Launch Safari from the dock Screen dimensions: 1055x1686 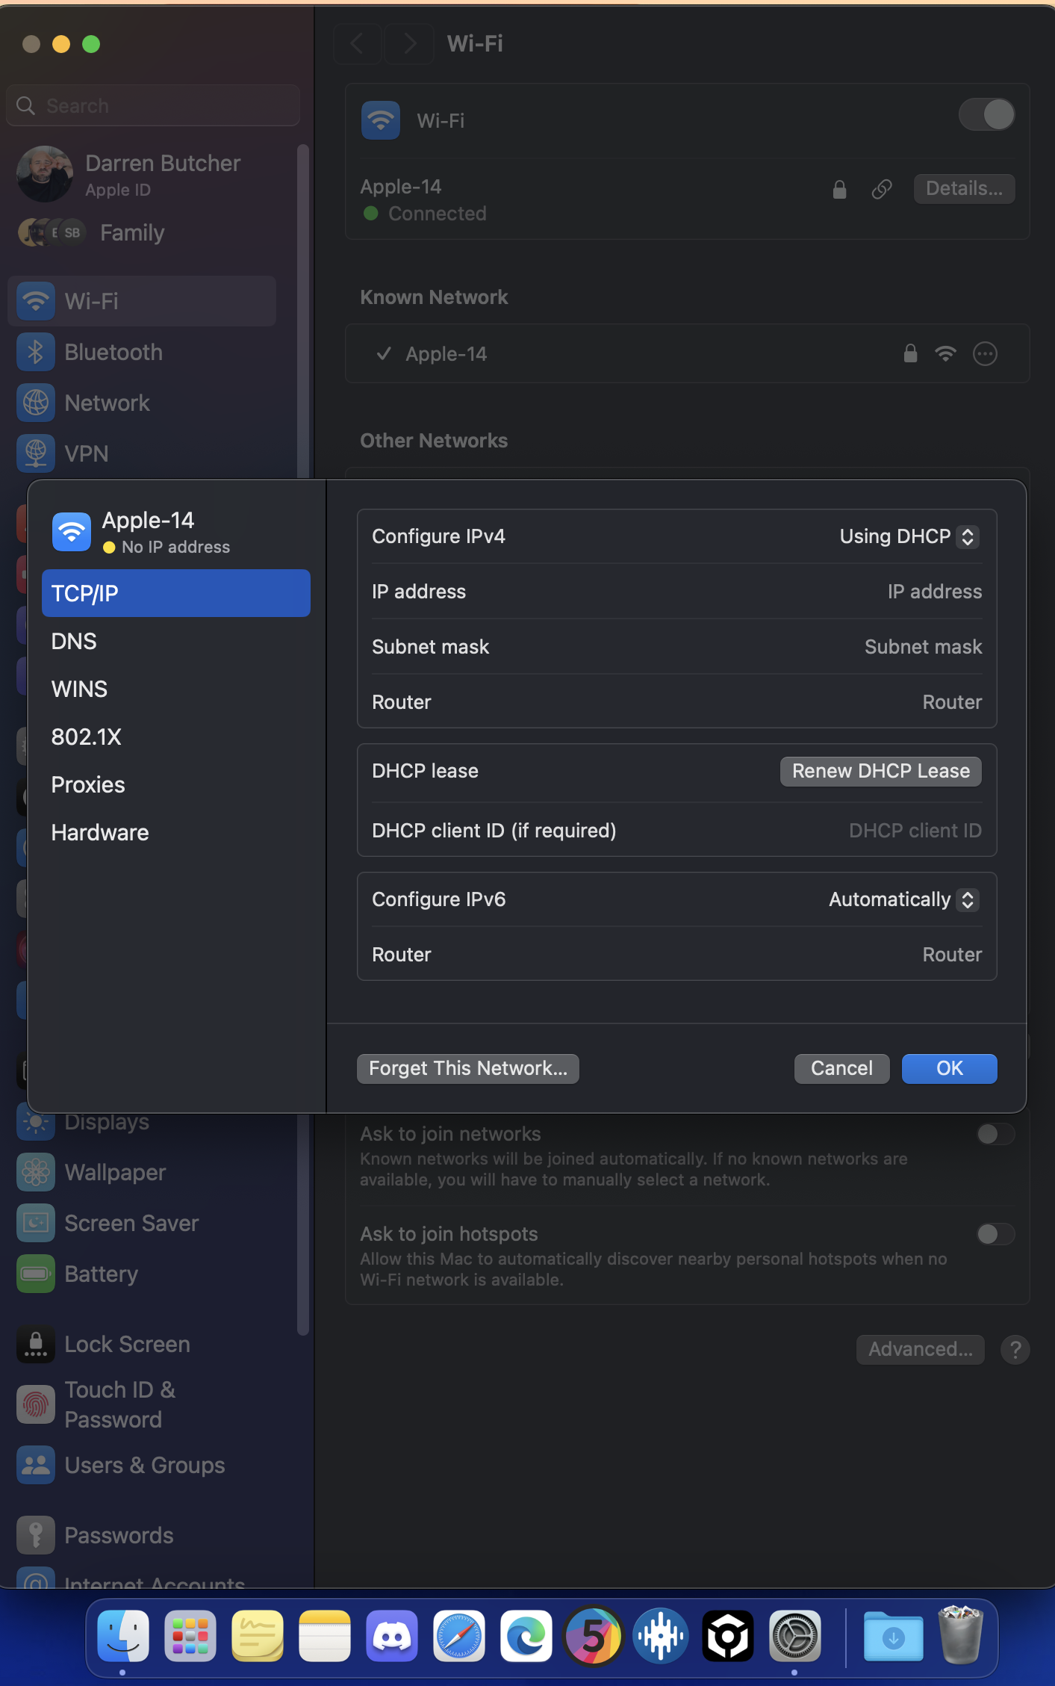459,1636
